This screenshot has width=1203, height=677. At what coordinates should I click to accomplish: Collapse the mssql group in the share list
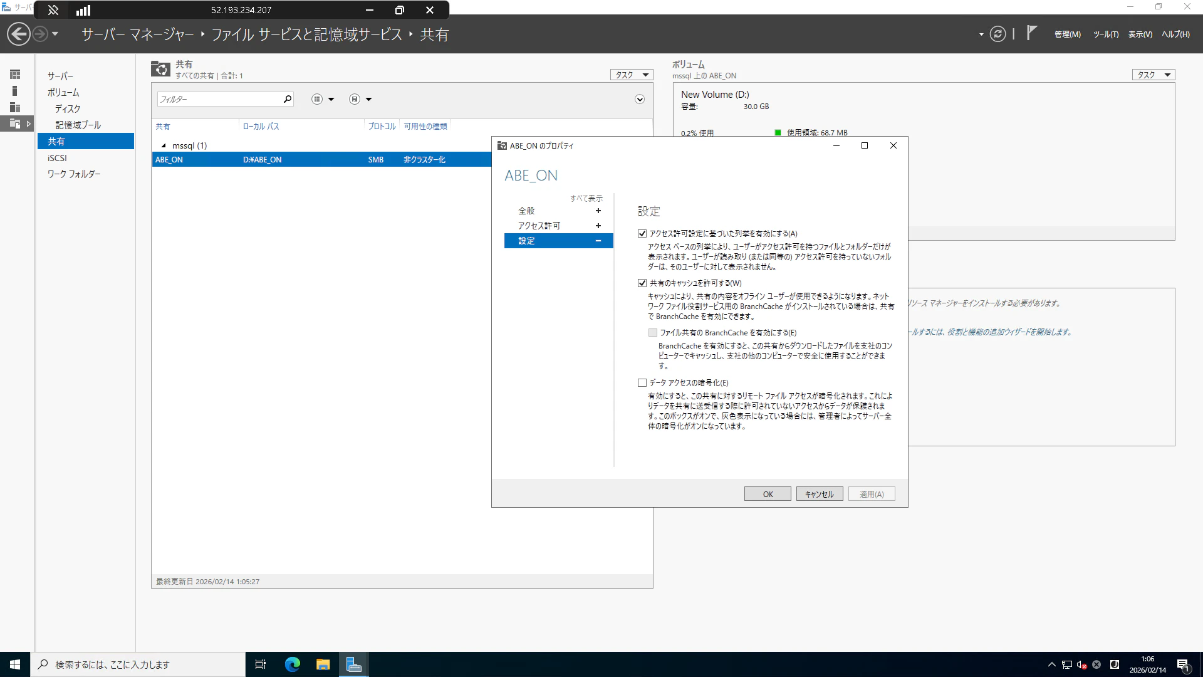pos(164,145)
